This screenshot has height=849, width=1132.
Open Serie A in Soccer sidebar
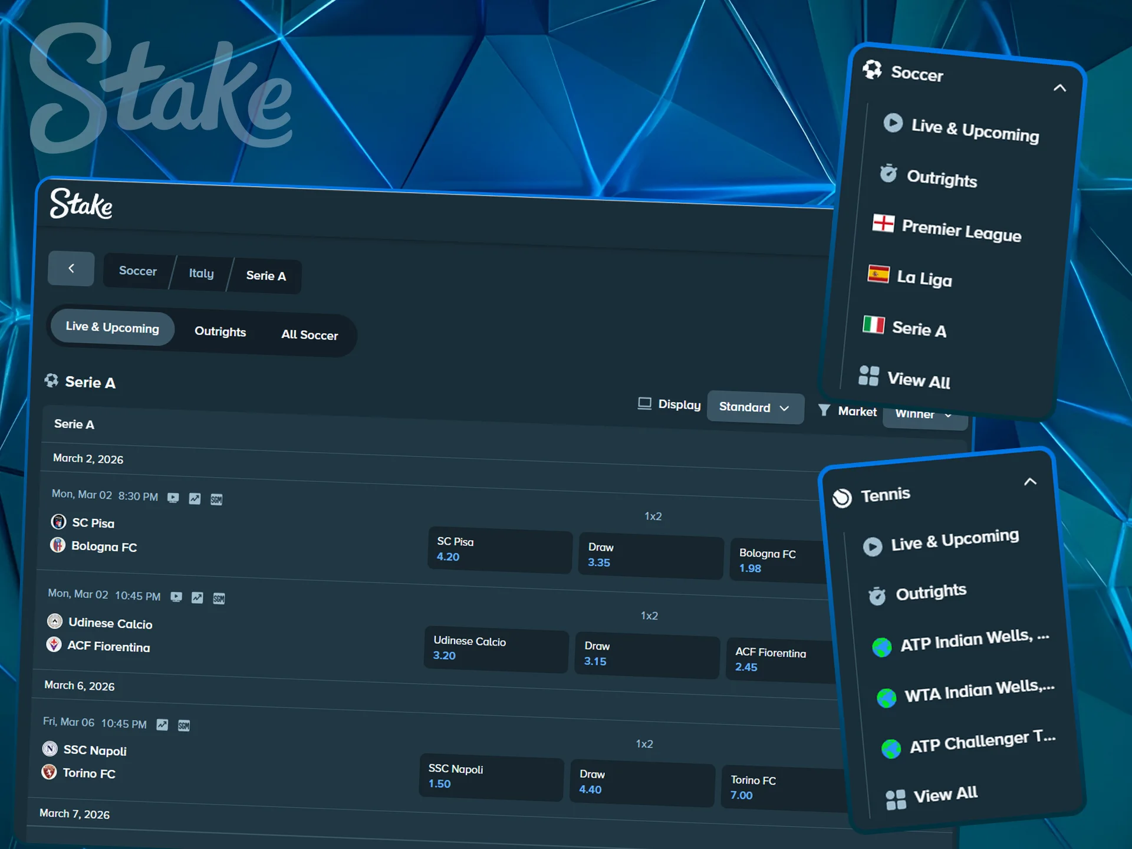904,327
